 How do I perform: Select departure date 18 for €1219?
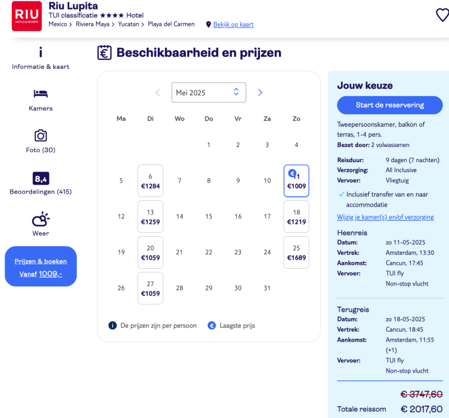coord(296,217)
